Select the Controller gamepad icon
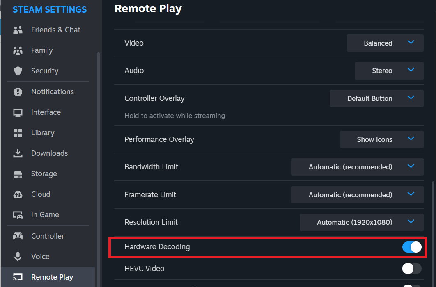 click(x=18, y=236)
